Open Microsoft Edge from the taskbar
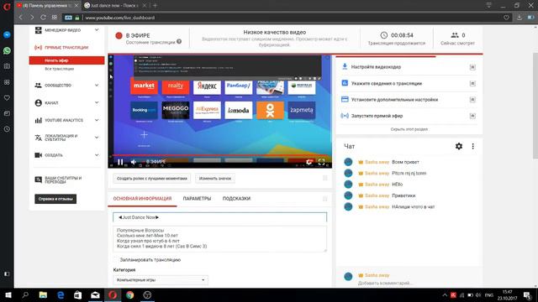The image size is (538, 302). coord(61,294)
